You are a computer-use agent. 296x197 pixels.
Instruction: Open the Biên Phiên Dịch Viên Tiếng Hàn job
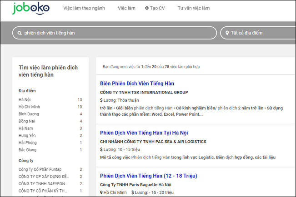137,84
